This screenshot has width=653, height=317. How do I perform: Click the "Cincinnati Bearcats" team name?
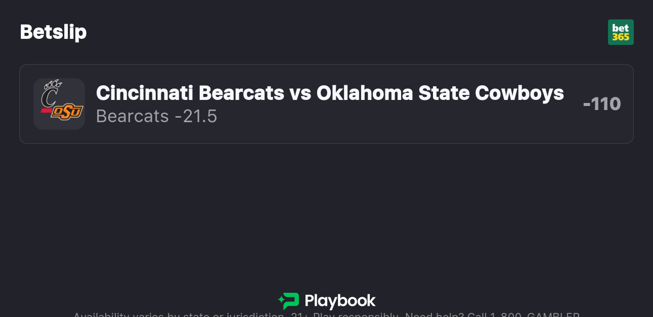click(190, 93)
